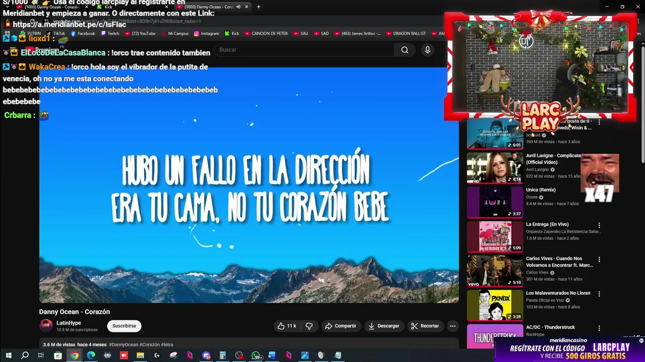The image size is (645, 362).
Task: Click the Compartir share button
Action: point(341,326)
